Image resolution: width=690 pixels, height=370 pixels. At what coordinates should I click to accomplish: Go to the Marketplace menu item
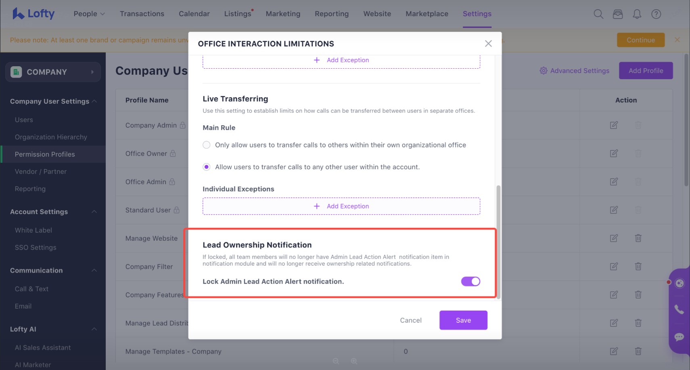point(427,14)
